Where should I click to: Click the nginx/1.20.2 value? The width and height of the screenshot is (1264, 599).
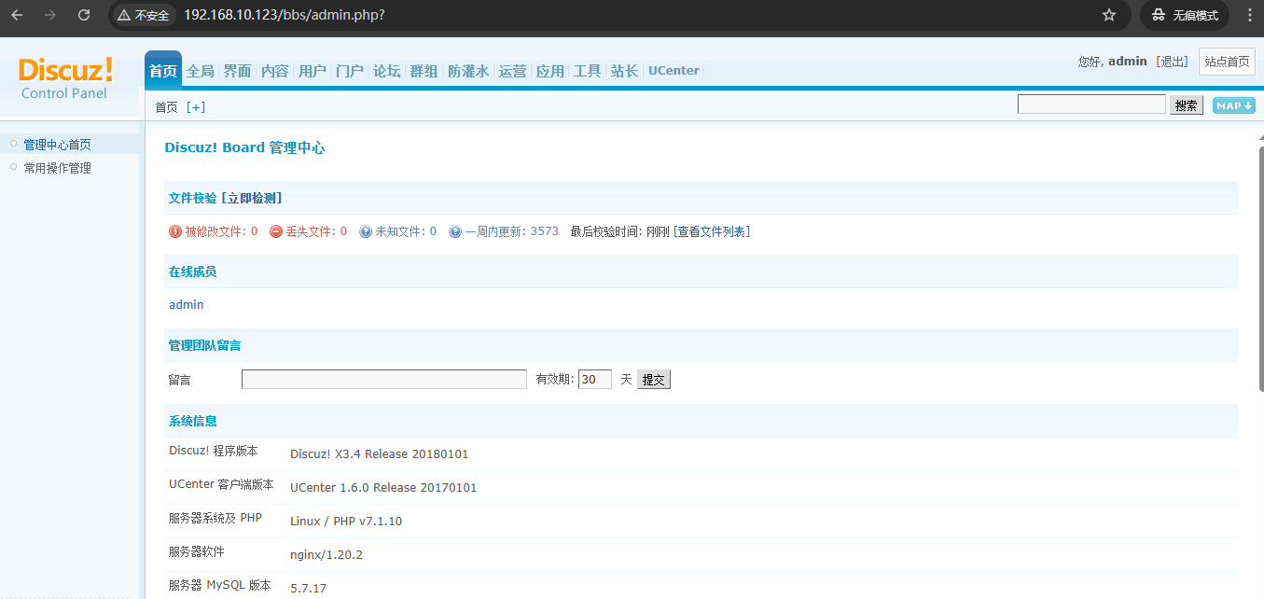point(326,555)
